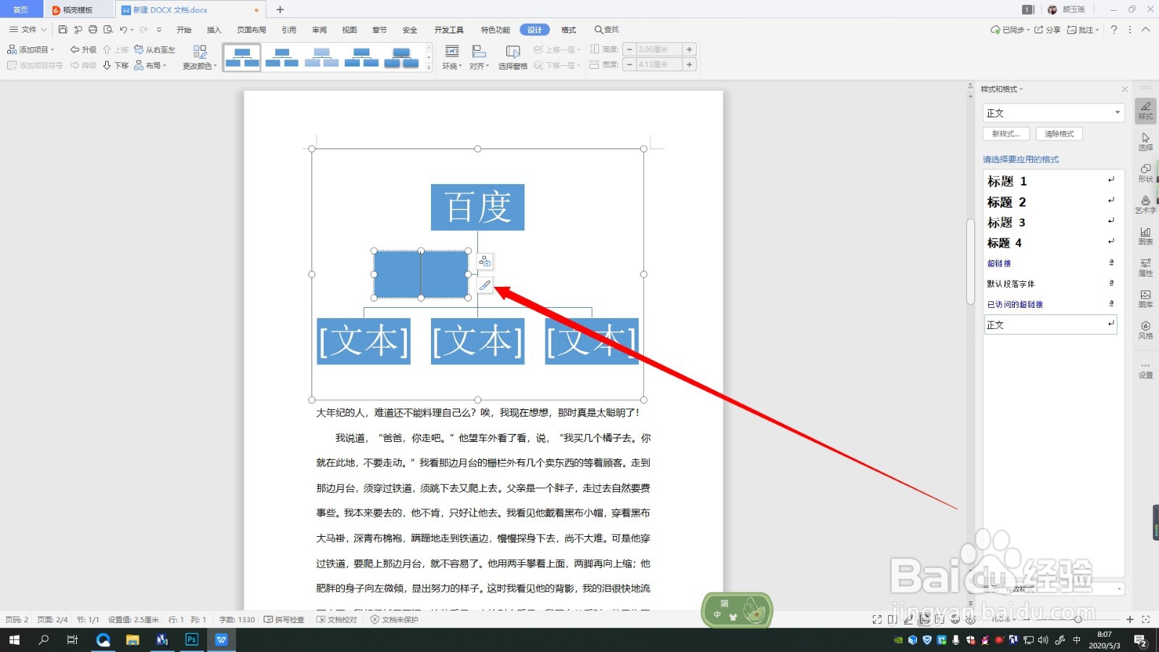Open the 添加项目 add item dropdown
Viewport: 1159px width, 652px height.
30,49
